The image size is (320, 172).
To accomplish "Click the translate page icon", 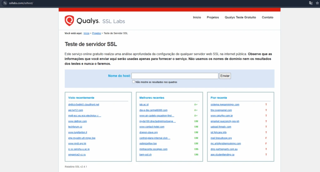I will (311, 3).
